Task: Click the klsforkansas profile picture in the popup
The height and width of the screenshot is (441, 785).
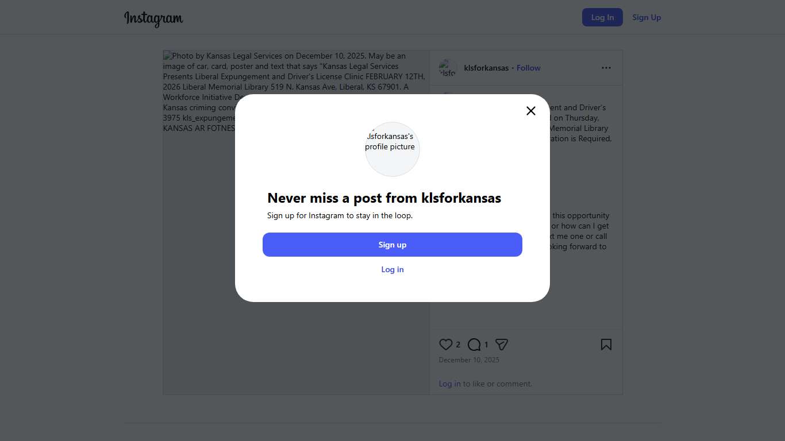Action: 392,149
